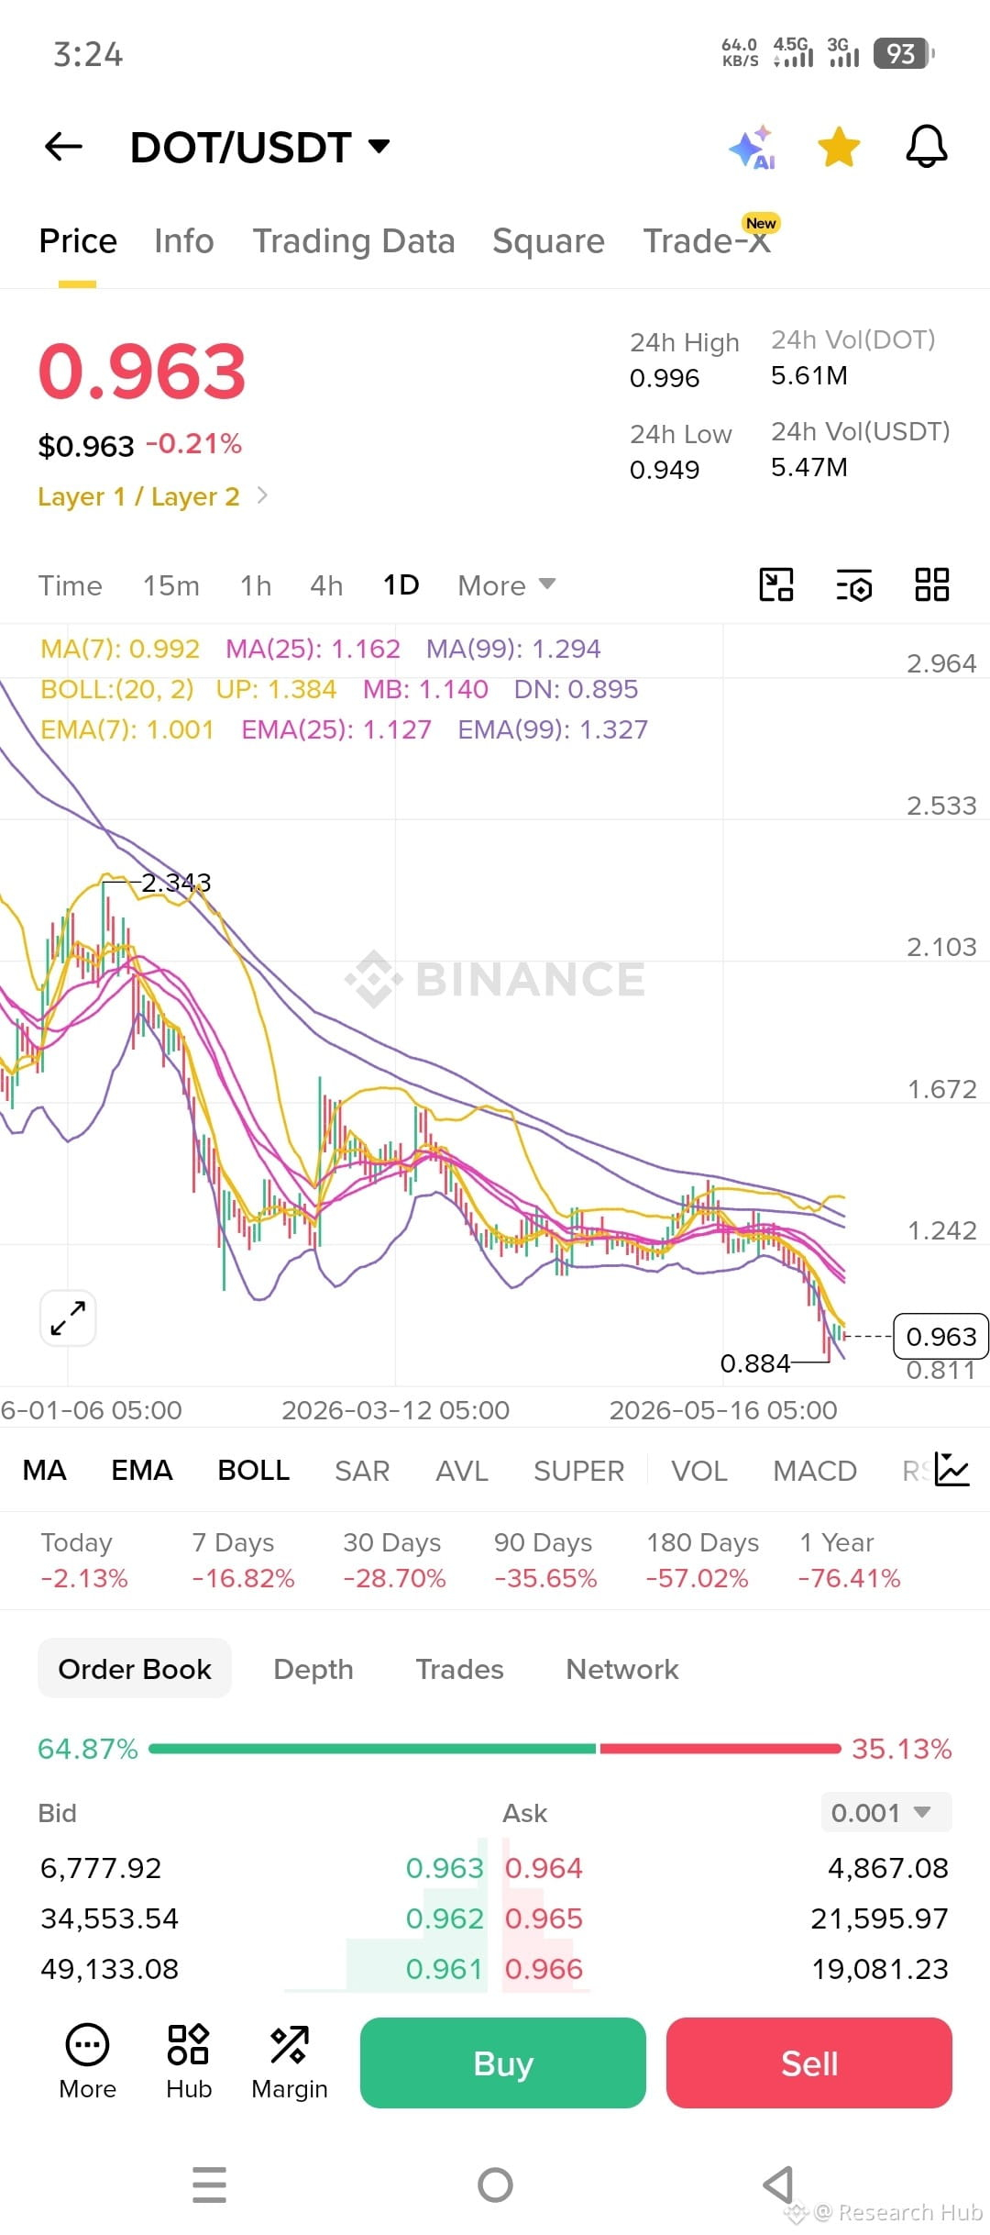Image resolution: width=990 pixels, height=2235 pixels.
Task: Tap the ask amount 4,867.08
Action: tap(888, 1868)
